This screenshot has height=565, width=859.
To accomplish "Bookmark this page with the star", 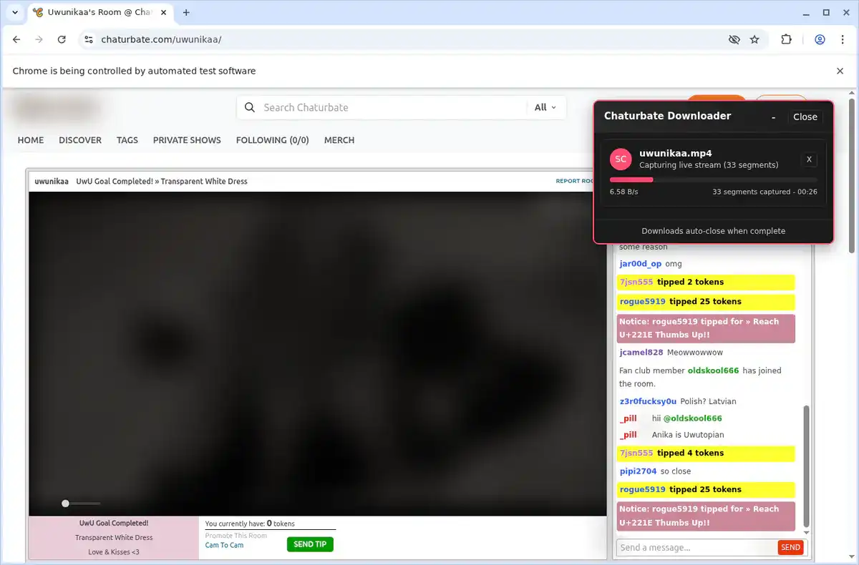I will 754,39.
